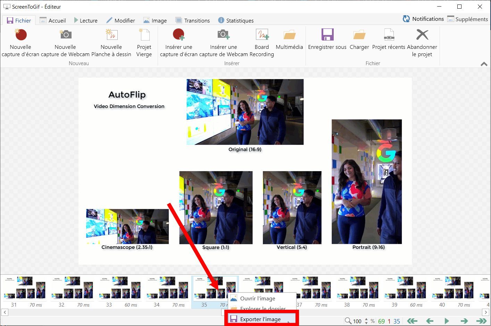Collapse the ribbon with the chevron
This screenshot has width=491, height=326.
pos(484,64)
